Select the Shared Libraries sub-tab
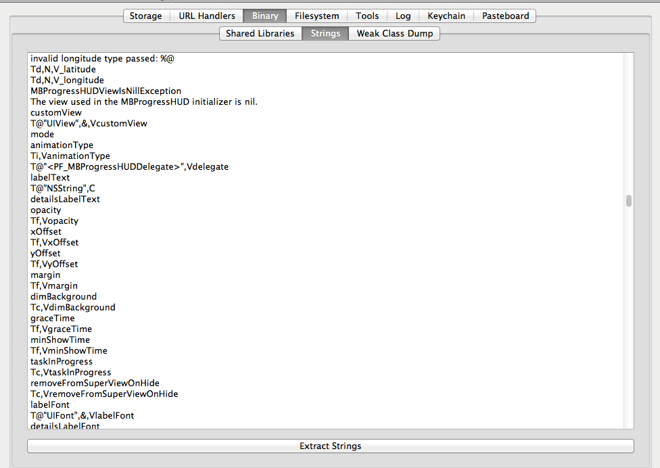Viewport: 660px width, 468px height. coord(260,33)
